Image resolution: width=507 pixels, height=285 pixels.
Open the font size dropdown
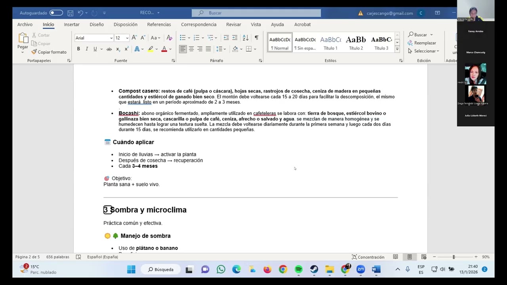coord(127,38)
